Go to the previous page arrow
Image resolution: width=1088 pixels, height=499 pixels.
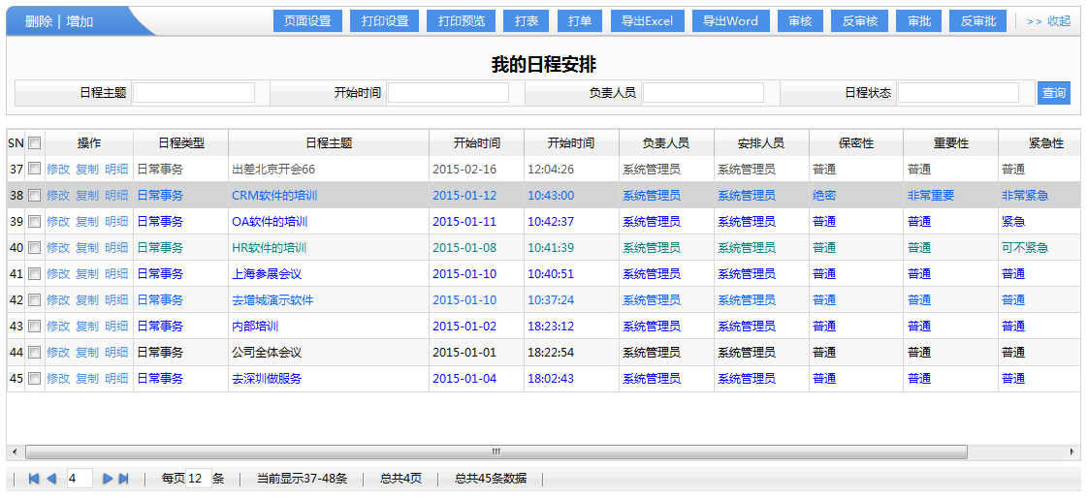point(51,479)
